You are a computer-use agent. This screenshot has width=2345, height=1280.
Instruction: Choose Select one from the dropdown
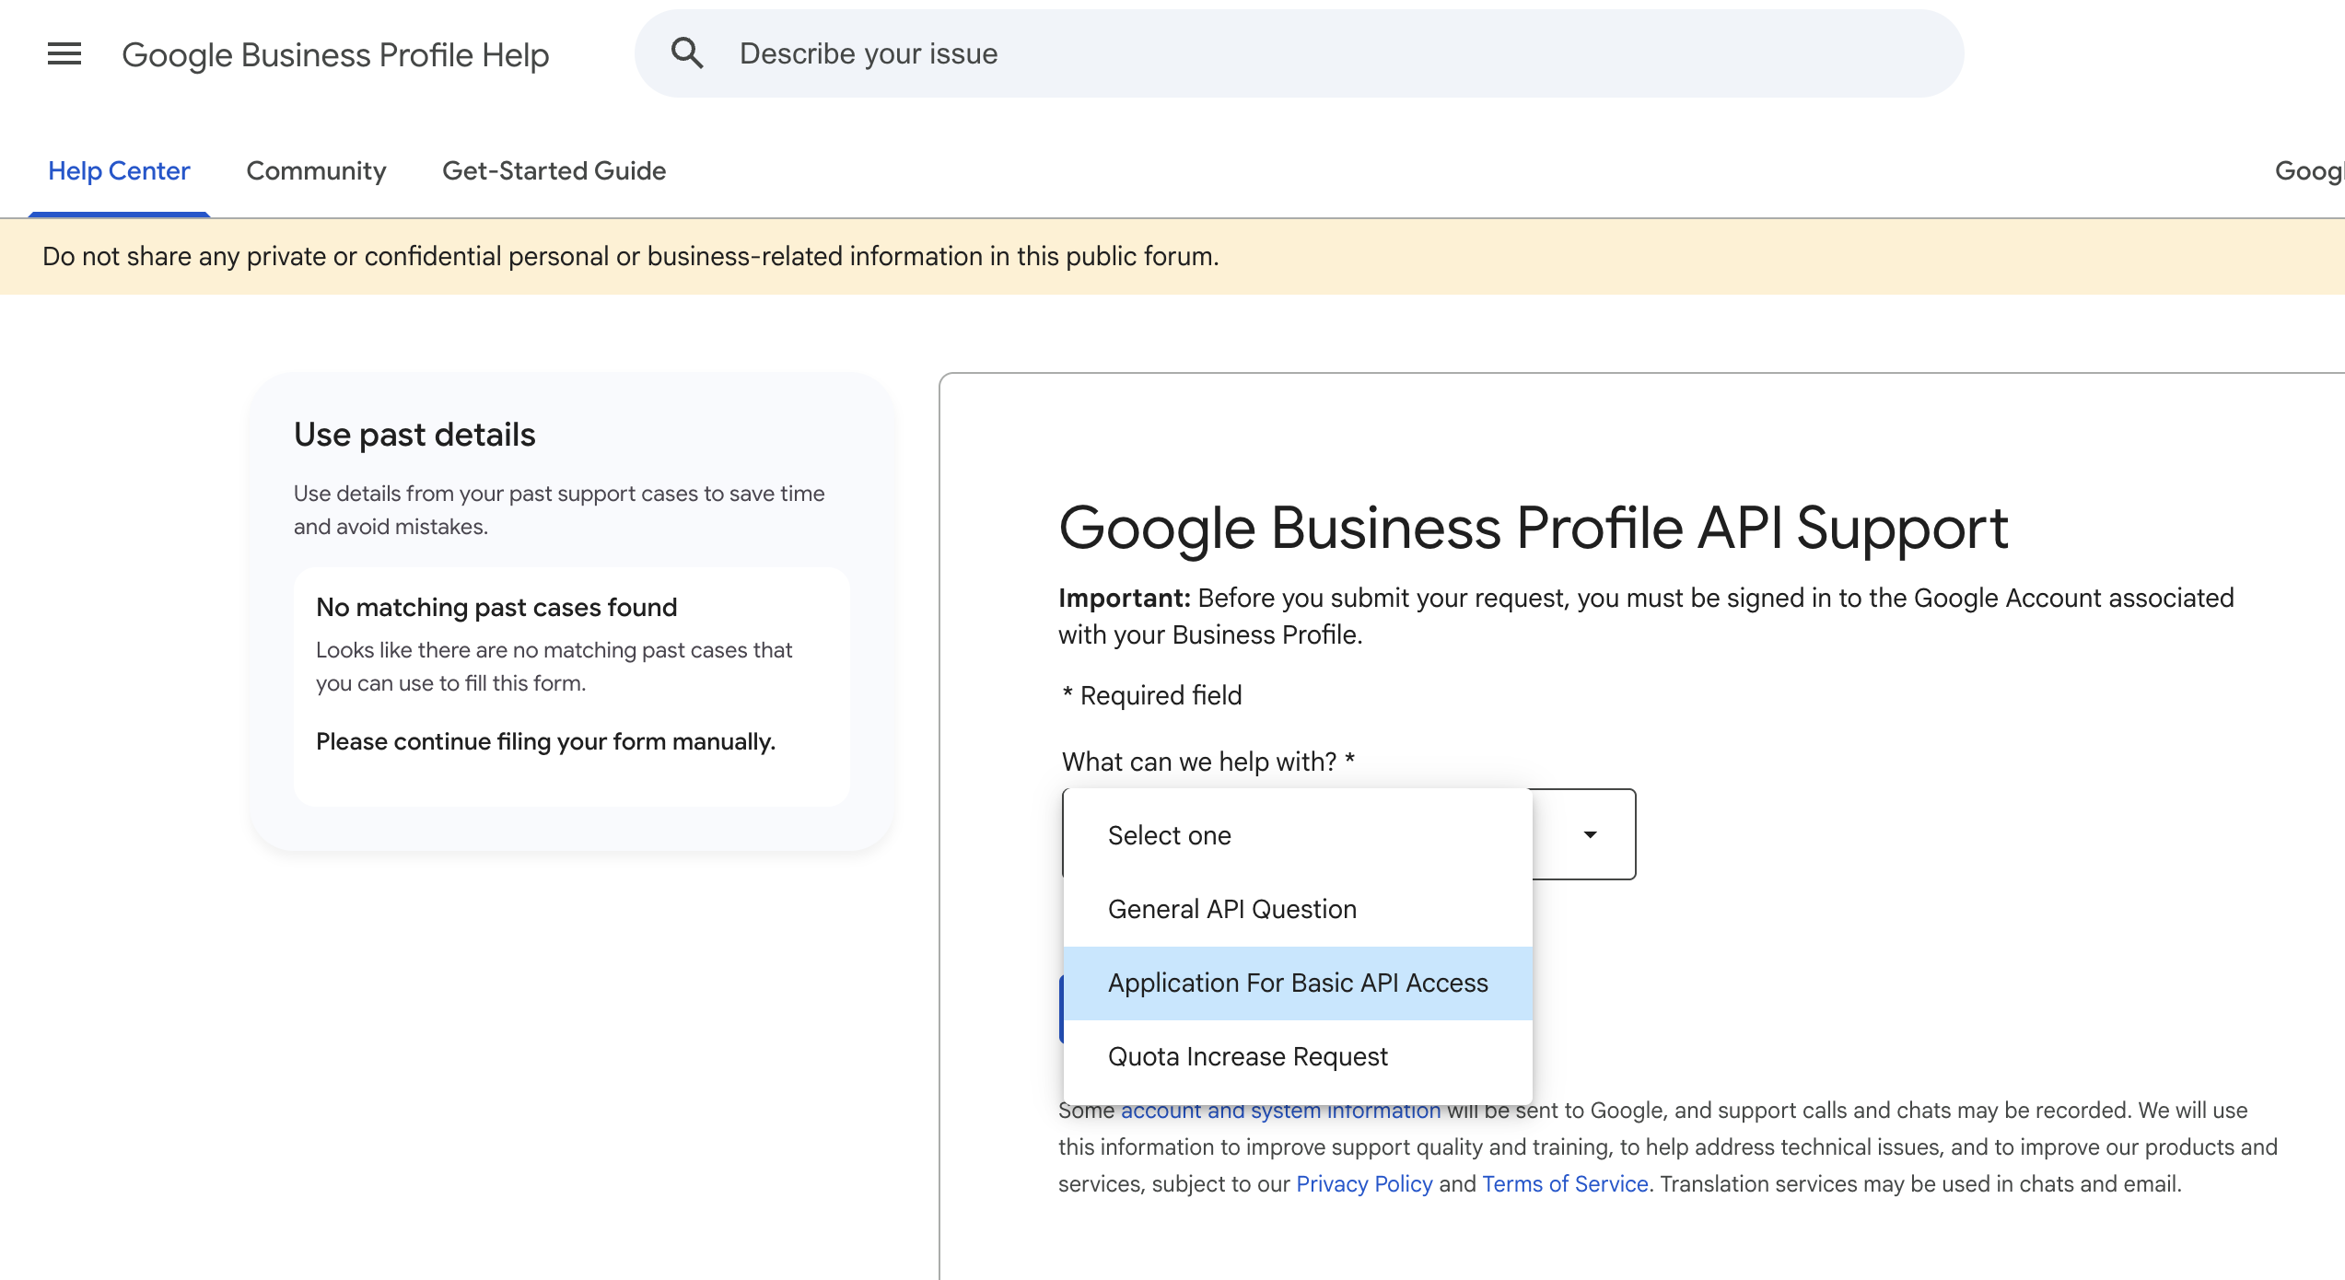pos(1170,834)
